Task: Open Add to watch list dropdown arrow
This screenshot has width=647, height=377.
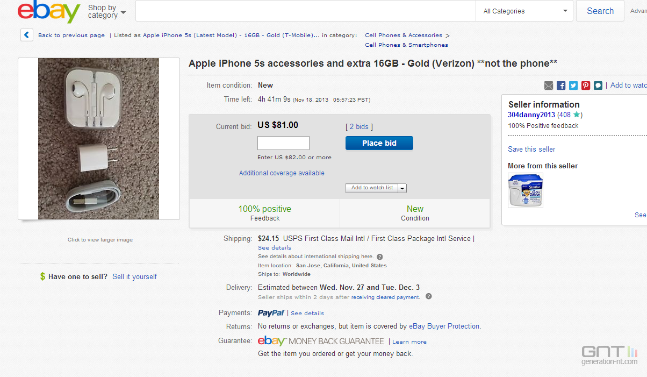Action: tap(402, 188)
